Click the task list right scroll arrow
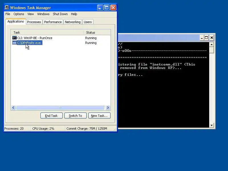 pyautogui.click(x=108, y=108)
